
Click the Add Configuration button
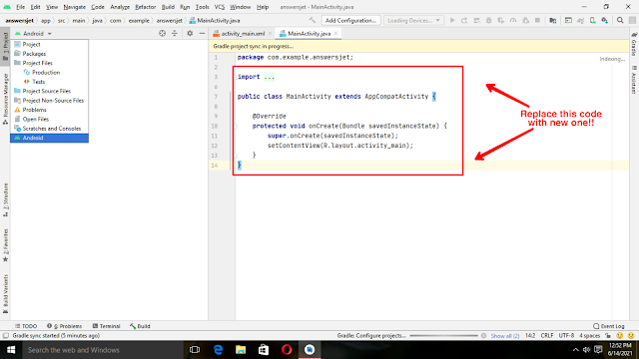pos(350,20)
